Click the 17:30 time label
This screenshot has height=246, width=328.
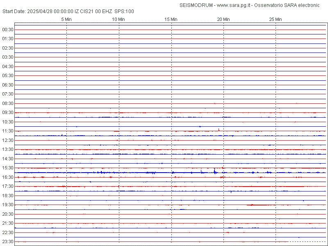tap(8, 187)
